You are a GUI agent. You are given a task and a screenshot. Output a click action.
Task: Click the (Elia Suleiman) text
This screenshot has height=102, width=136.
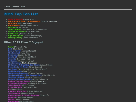[33, 31]
